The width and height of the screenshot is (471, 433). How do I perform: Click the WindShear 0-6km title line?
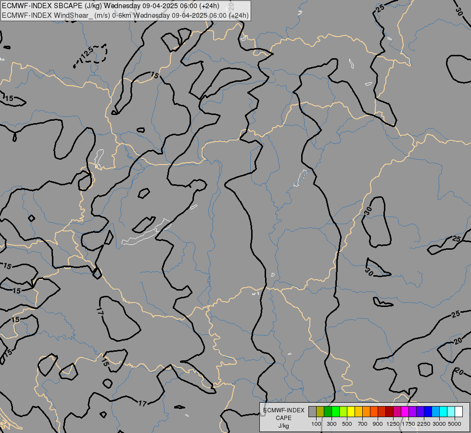[125, 15]
